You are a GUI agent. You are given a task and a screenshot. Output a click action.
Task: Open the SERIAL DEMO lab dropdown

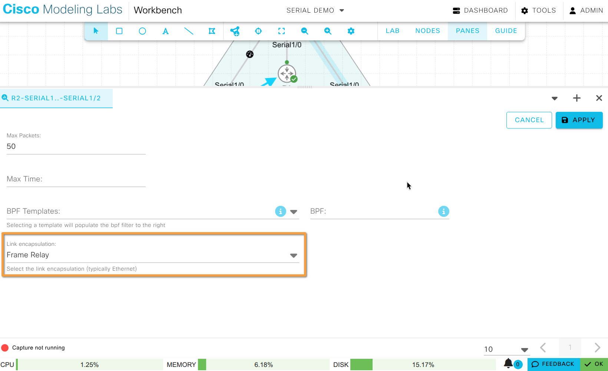315,10
